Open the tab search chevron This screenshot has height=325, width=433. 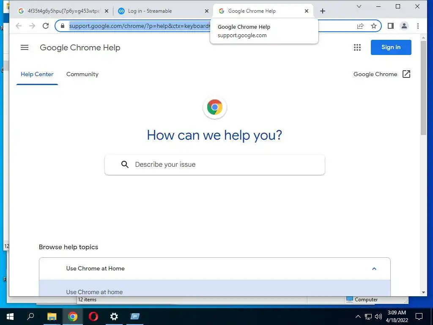[x=359, y=6]
